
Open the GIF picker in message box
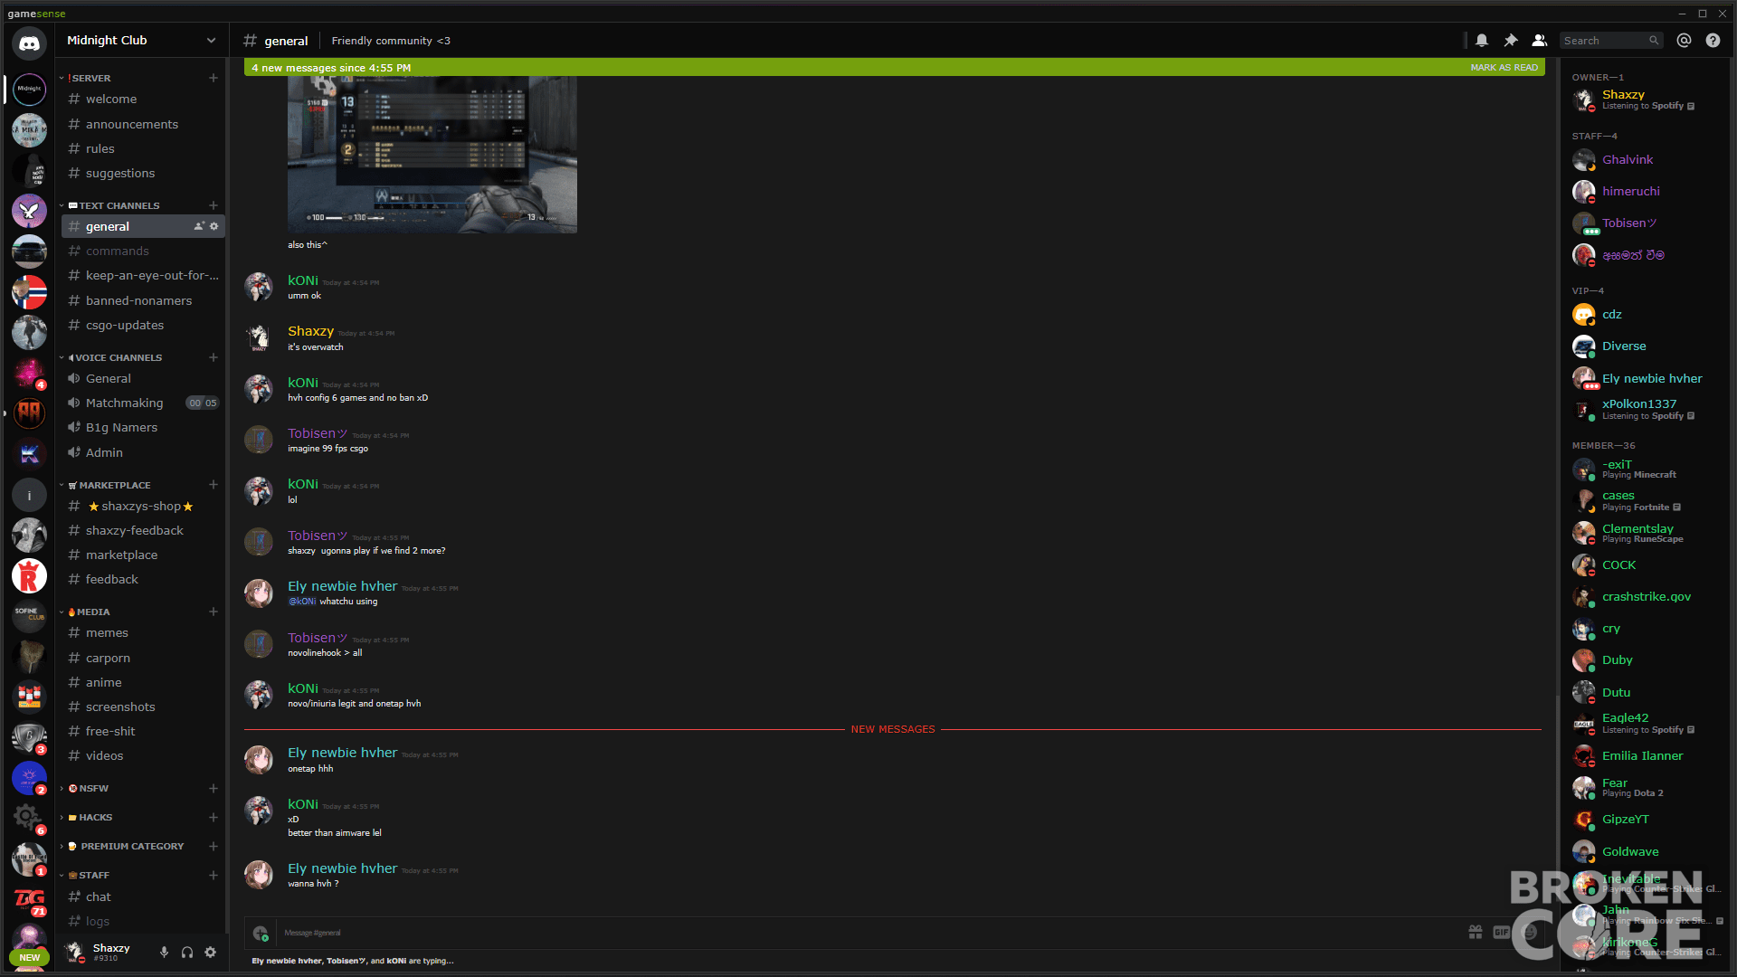[x=1501, y=932]
